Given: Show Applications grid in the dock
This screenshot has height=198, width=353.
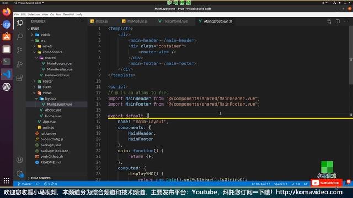Looking at the screenshot, I should click(x=7, y=180).
